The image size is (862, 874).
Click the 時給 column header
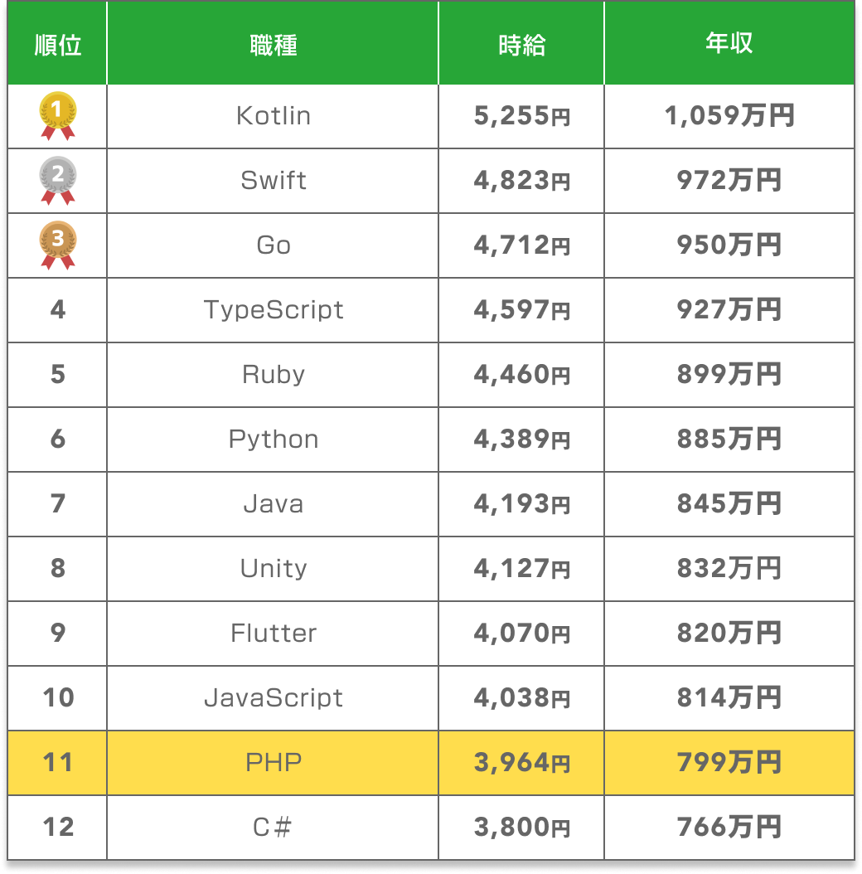522,45
